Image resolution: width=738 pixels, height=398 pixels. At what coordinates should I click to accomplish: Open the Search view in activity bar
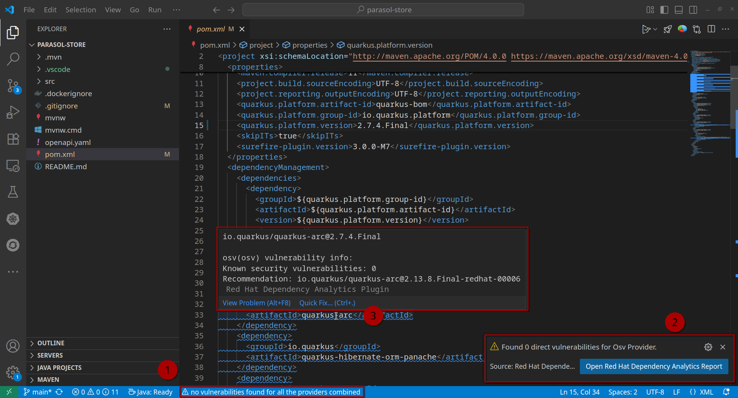click(13, 59)
